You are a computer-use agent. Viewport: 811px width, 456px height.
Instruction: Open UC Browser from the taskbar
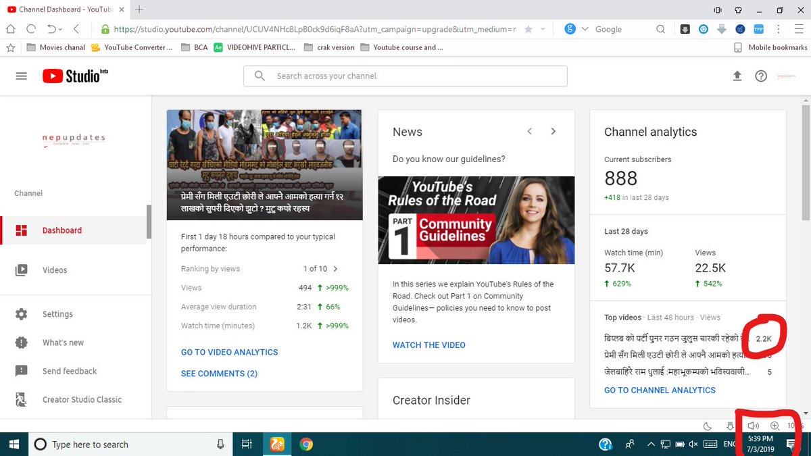[276, 444]
